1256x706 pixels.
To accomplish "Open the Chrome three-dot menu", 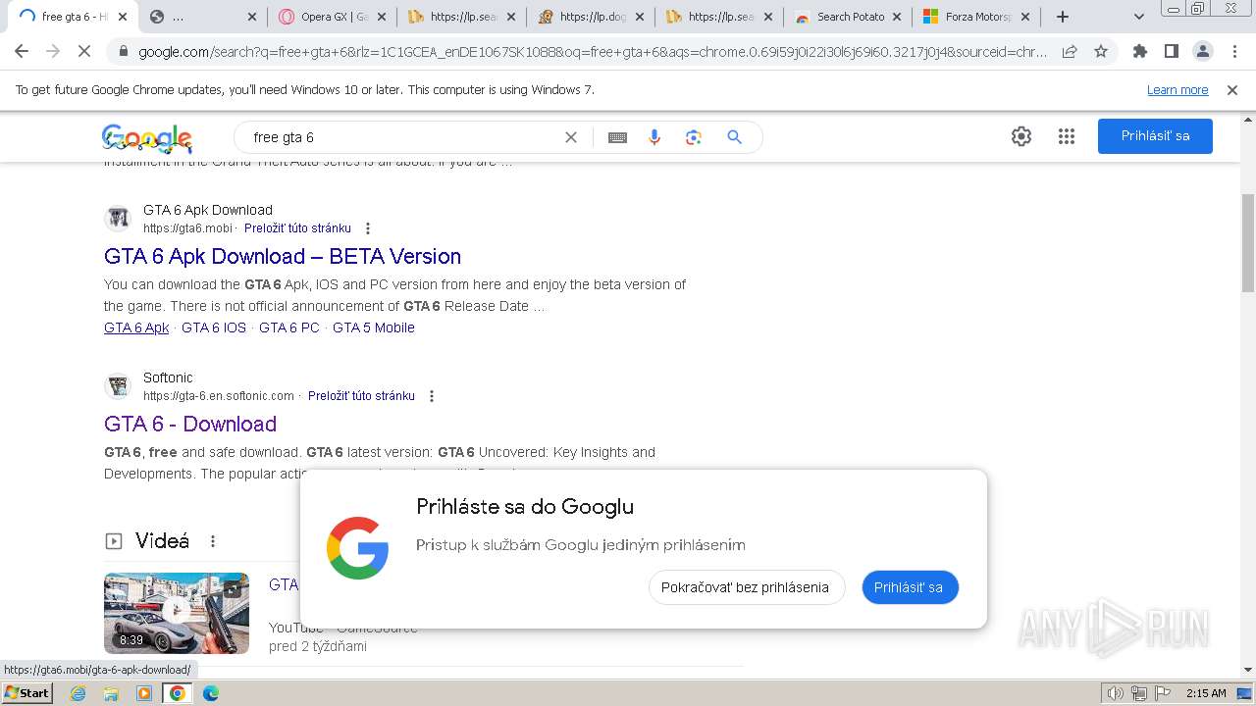I will coord(1234,52).
